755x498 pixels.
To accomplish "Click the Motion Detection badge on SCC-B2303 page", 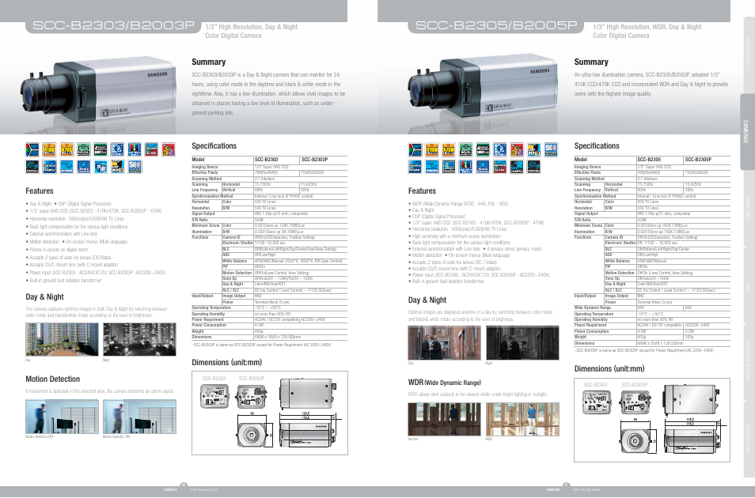I will [x=83, y=167].
